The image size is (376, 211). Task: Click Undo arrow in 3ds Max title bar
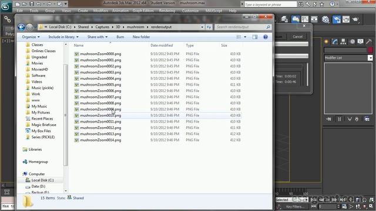click(38, 4)
